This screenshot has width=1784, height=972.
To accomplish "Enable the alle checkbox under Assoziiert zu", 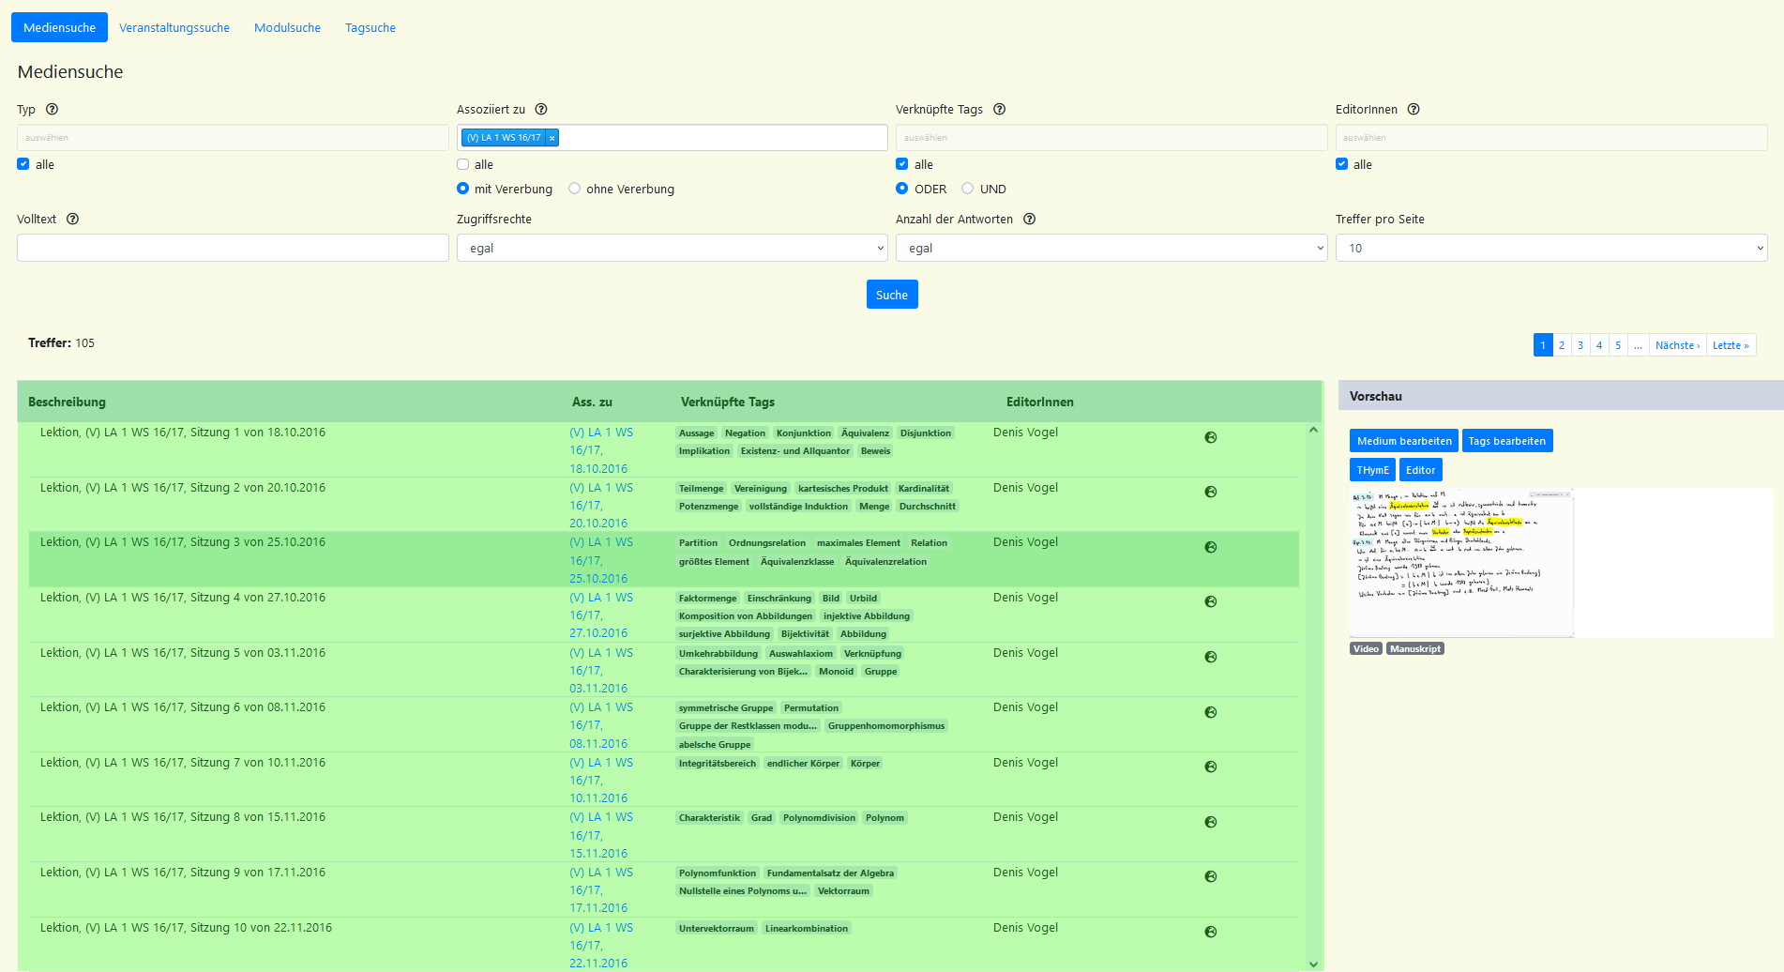I will (463, 164).
